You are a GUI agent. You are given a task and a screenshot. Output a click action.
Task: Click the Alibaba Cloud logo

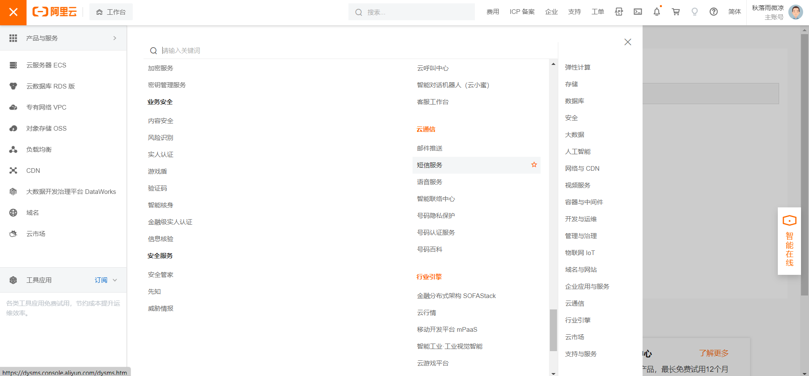pyautogui.click(x=55, y=12)
